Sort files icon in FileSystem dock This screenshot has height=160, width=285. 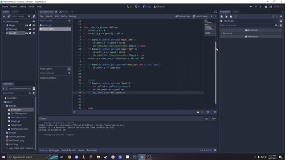coord(34,93)
